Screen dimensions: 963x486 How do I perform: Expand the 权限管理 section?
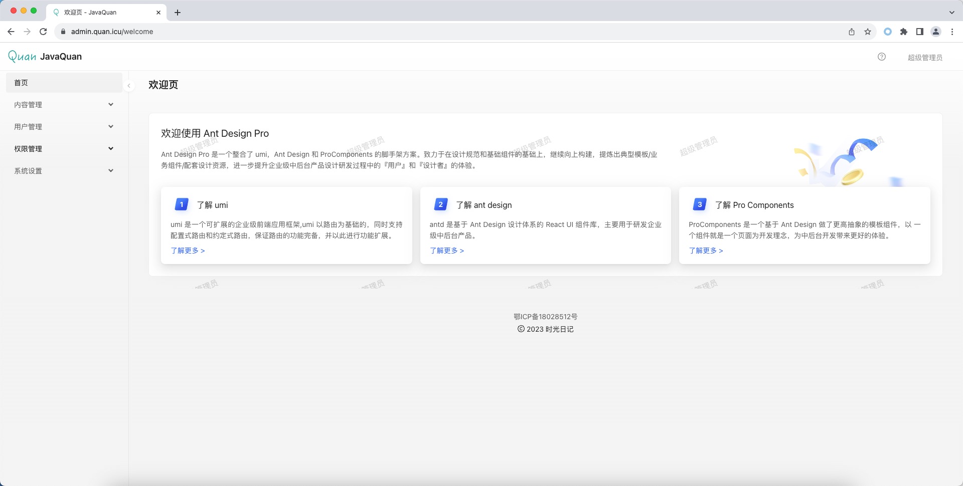pos(64,149)
